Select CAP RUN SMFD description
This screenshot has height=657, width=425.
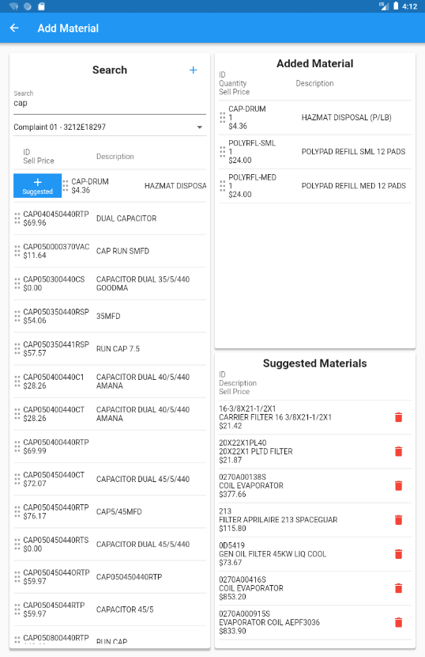pos(122,251)
